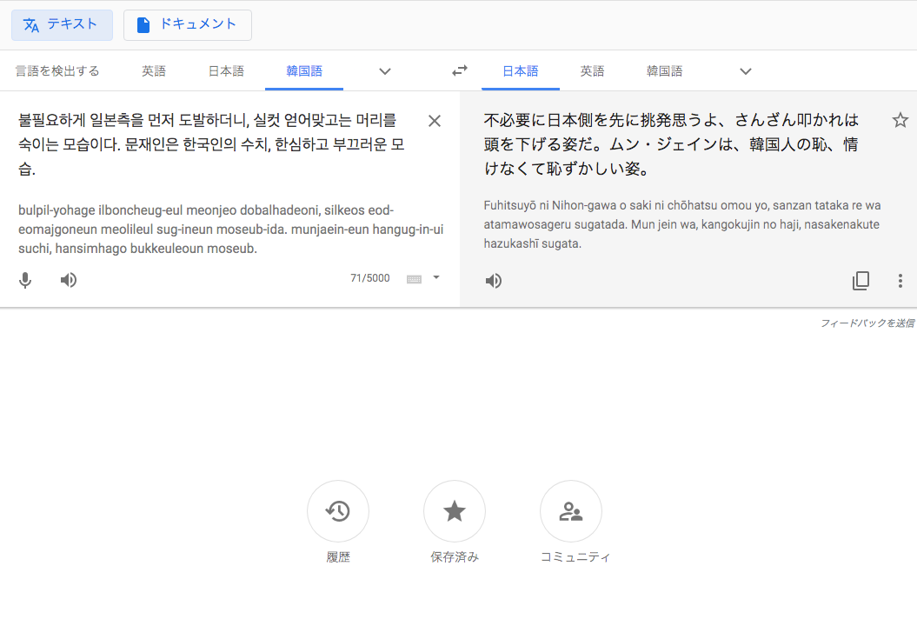Screen dimensions: 917x639
Task: Click the microphone voice input icon
Action: [26, 280]
